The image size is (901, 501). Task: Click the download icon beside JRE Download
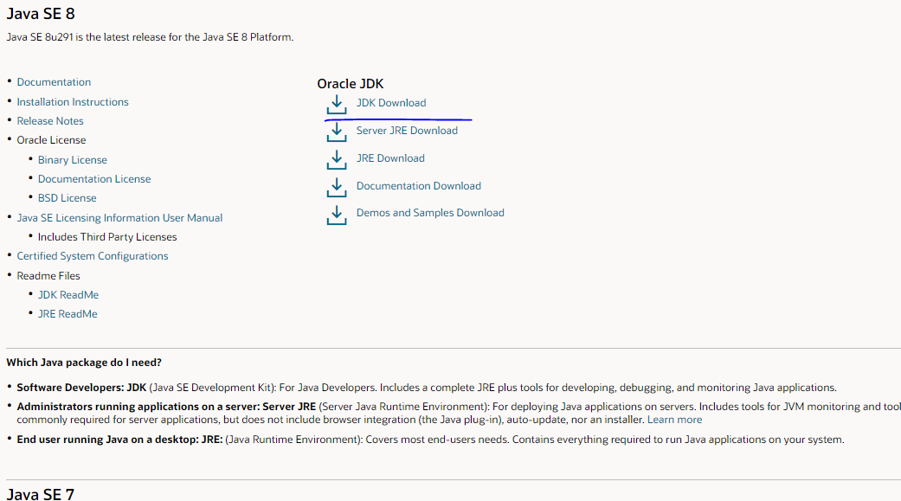point(337,160)
